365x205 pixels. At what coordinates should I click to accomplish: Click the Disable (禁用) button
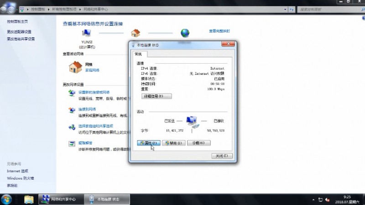click(x=174, y=143)
